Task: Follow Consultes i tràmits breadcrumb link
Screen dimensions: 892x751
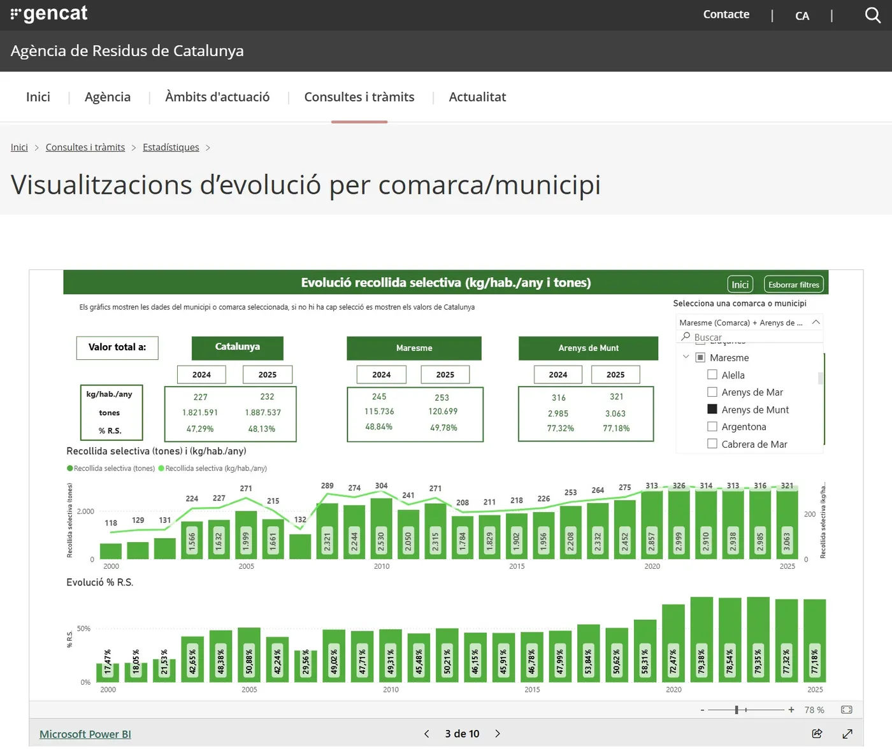Action: 85,147
